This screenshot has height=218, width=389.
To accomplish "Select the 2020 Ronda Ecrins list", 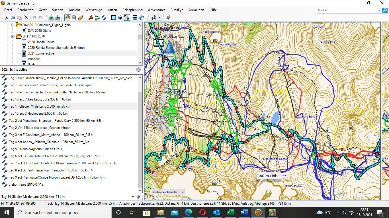I will (x=41, y=42).
